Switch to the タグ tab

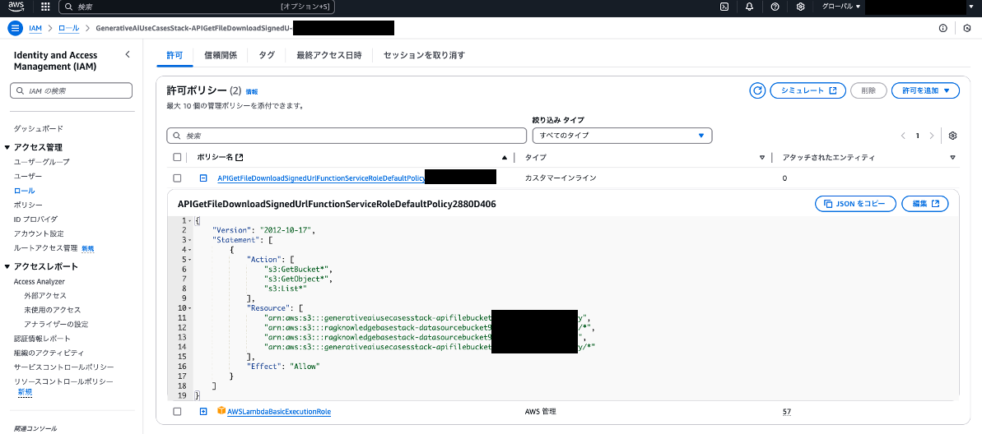click(x=267, y=55)
